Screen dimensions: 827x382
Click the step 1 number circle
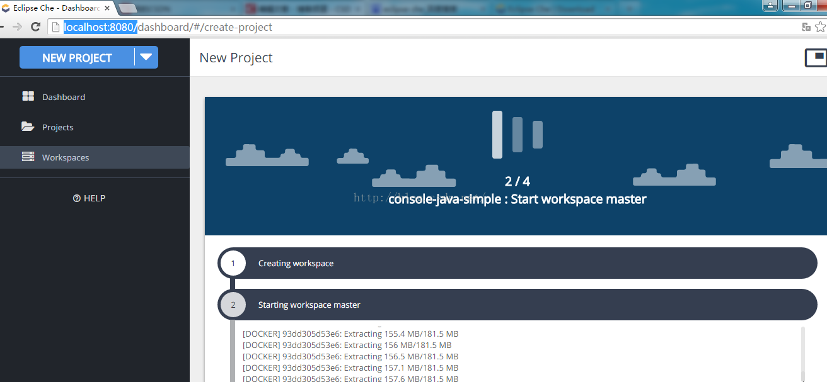233,263
